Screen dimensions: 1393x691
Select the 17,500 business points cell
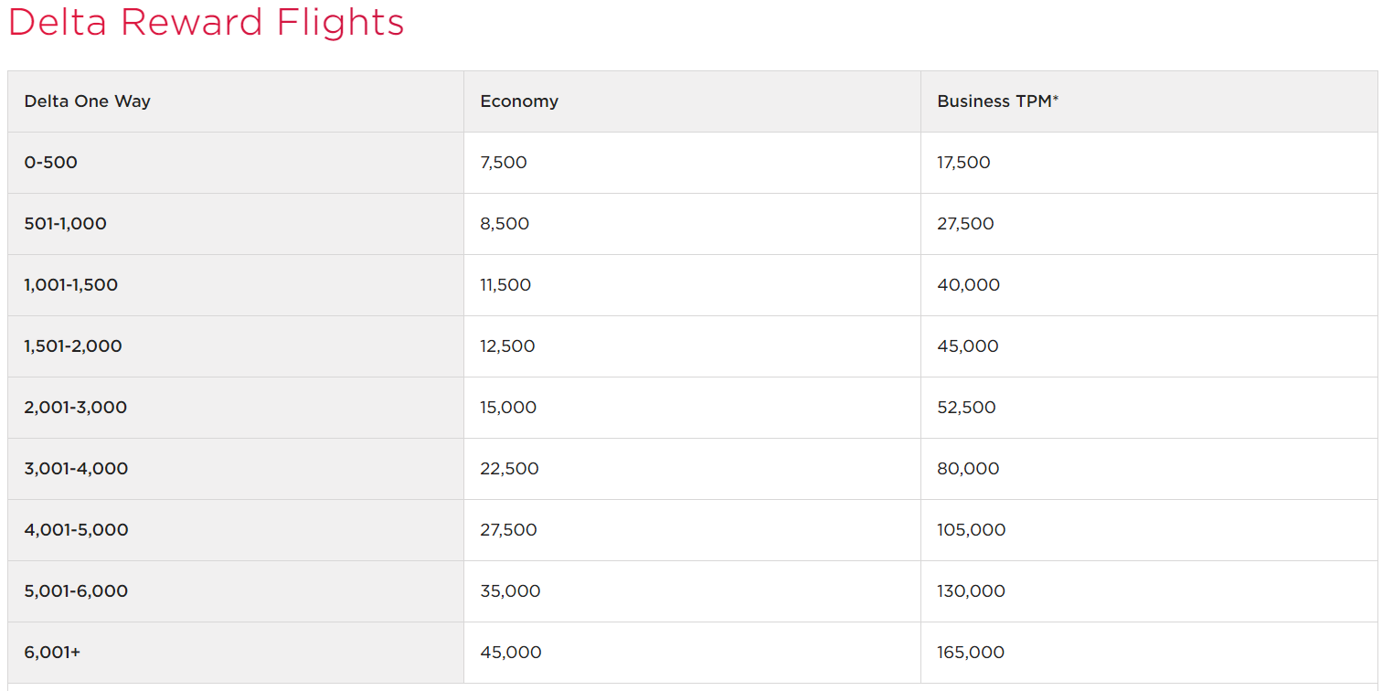click(x=1149, y=163)
